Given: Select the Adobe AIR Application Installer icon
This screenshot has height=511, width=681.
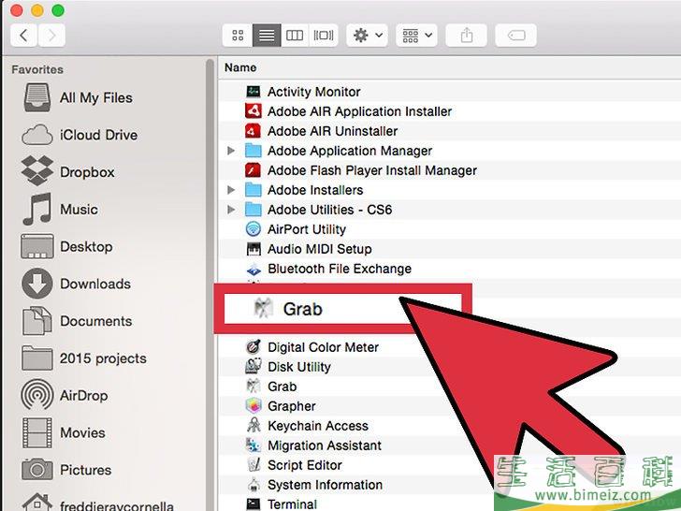Looking at the screenshot, I should tap(254, 111).
